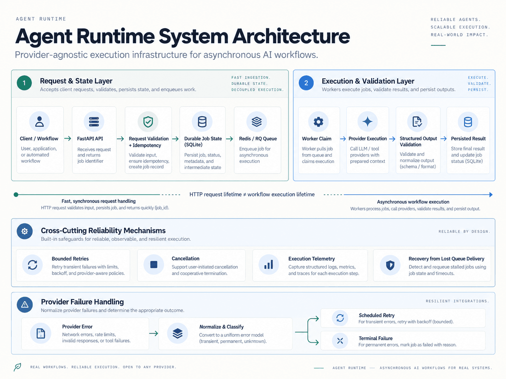506x379 pixels.
Task: Click the Request Validation shield-check icon
Action: (x=148, y=121)
